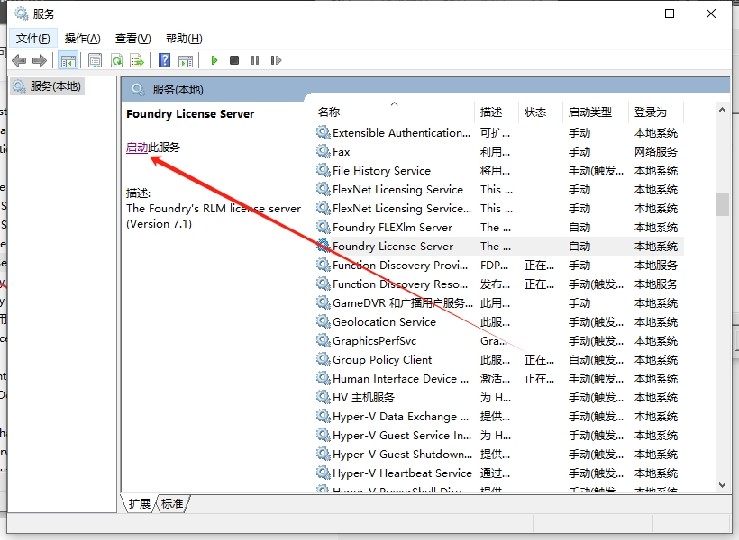Select gear icon beside Geolocation Service

[324, 321]
